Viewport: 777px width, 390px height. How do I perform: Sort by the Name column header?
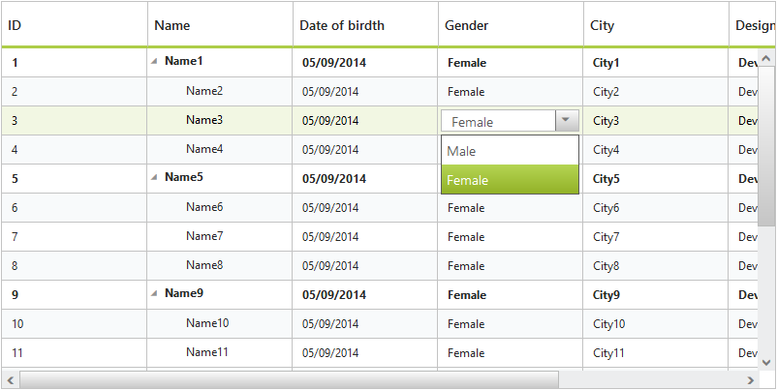(220, 25)
